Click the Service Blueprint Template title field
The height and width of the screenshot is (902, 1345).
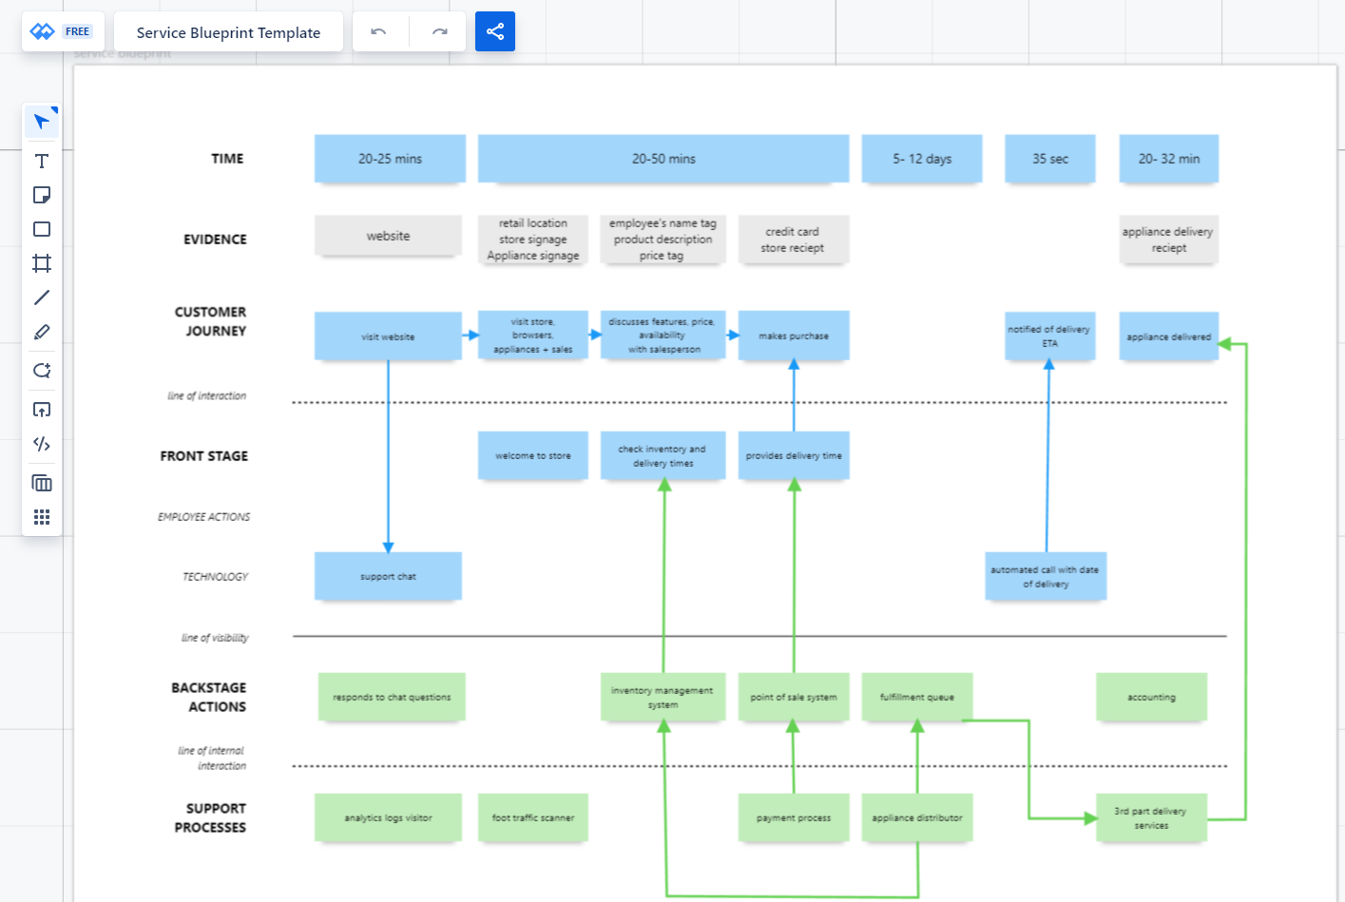click(x=228, y=31)
